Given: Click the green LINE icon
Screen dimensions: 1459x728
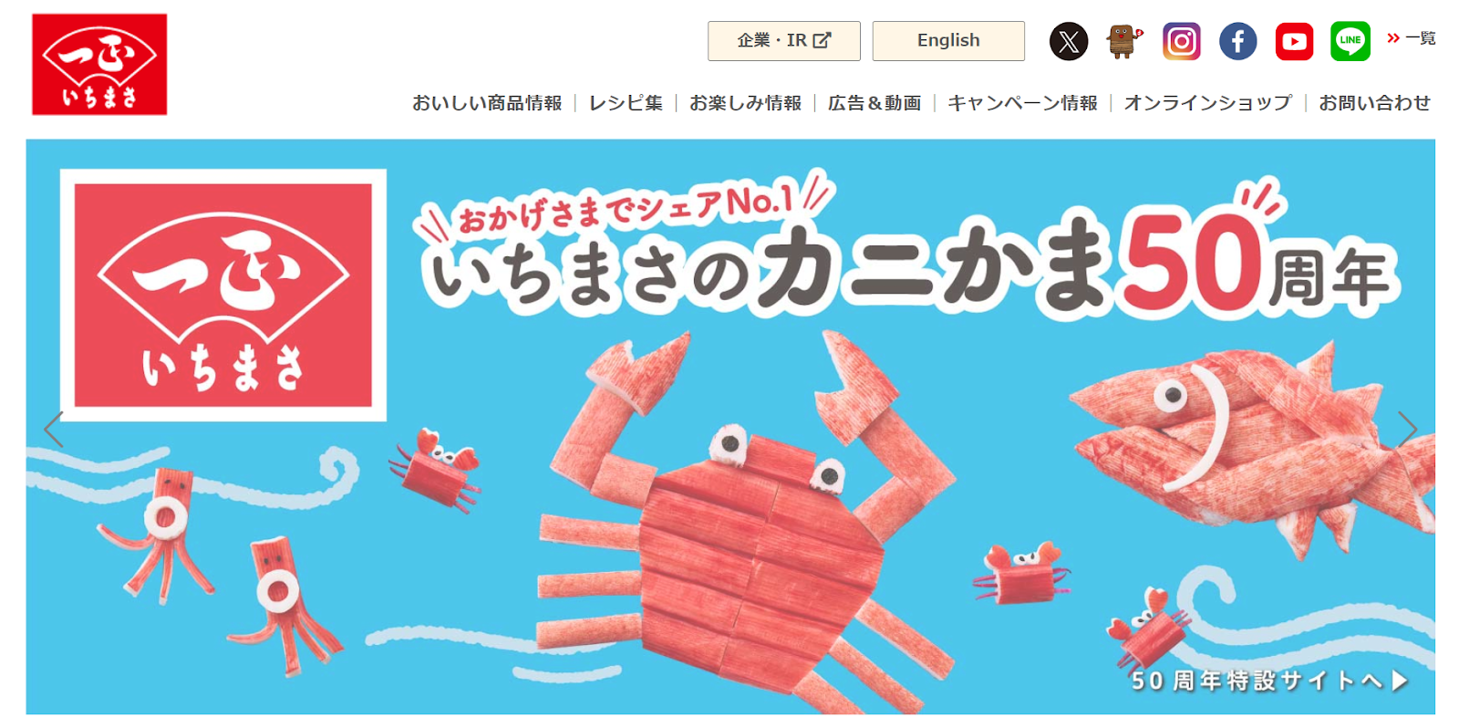Looking at the screenshot, I should click(x=1350, y=41).
